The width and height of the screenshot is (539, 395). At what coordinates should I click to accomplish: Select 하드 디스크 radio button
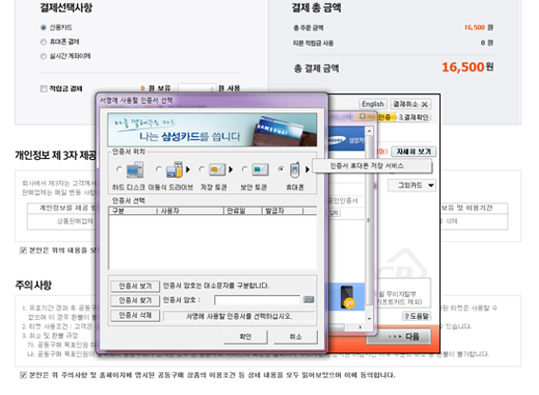[x=119, y=169]
